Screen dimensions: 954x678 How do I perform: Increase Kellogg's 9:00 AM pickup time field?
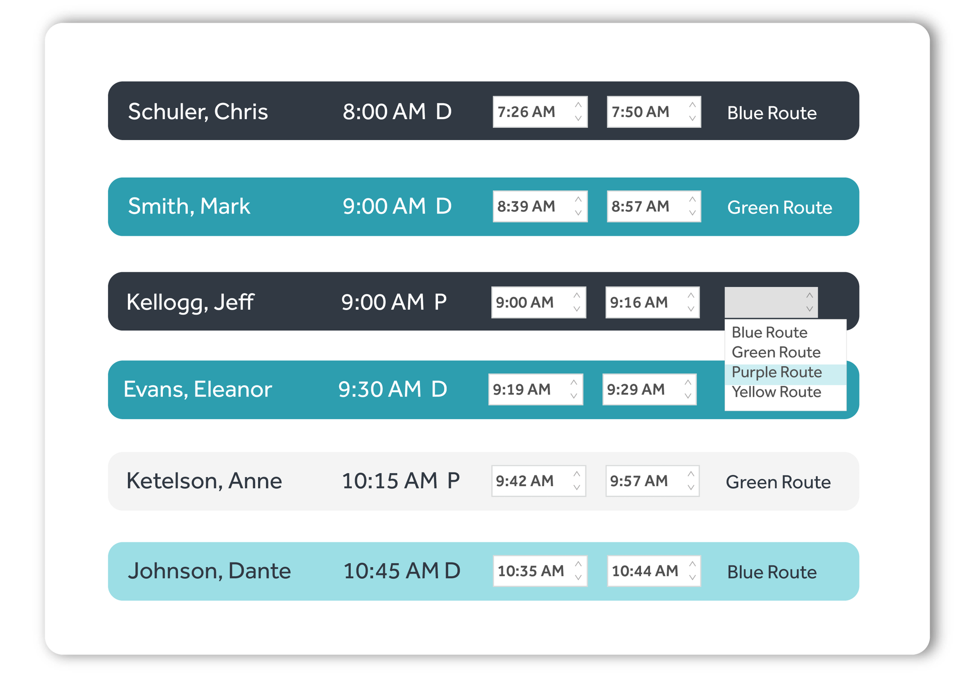pyautogui.click(x=576, y=295)
